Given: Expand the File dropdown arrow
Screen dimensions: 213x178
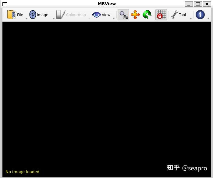Looking at the screenshot, I should [27, 19].
